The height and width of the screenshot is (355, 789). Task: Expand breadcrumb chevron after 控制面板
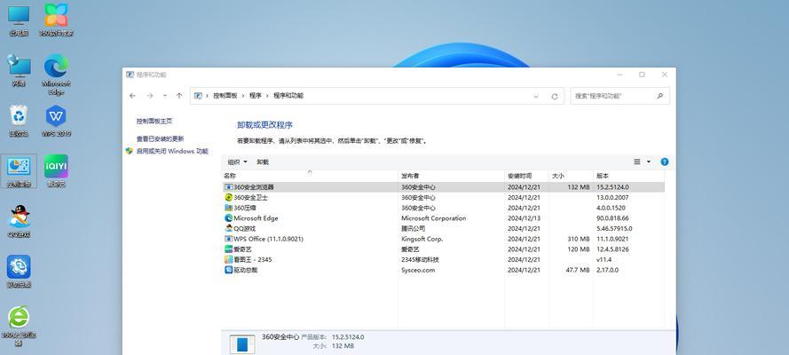[243, 96]
